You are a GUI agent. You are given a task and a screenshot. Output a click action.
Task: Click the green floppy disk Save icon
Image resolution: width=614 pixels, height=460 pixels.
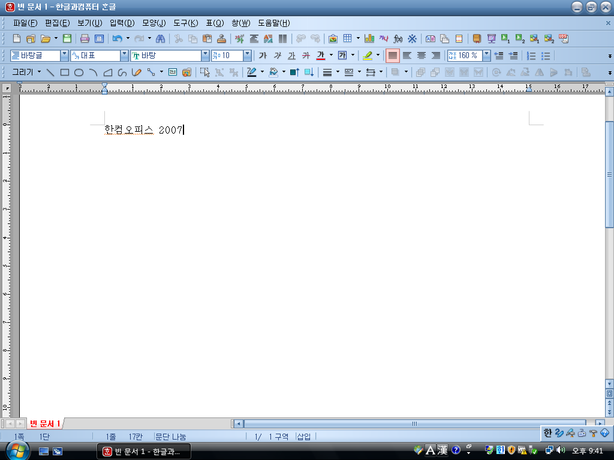[x=67, y=38]
